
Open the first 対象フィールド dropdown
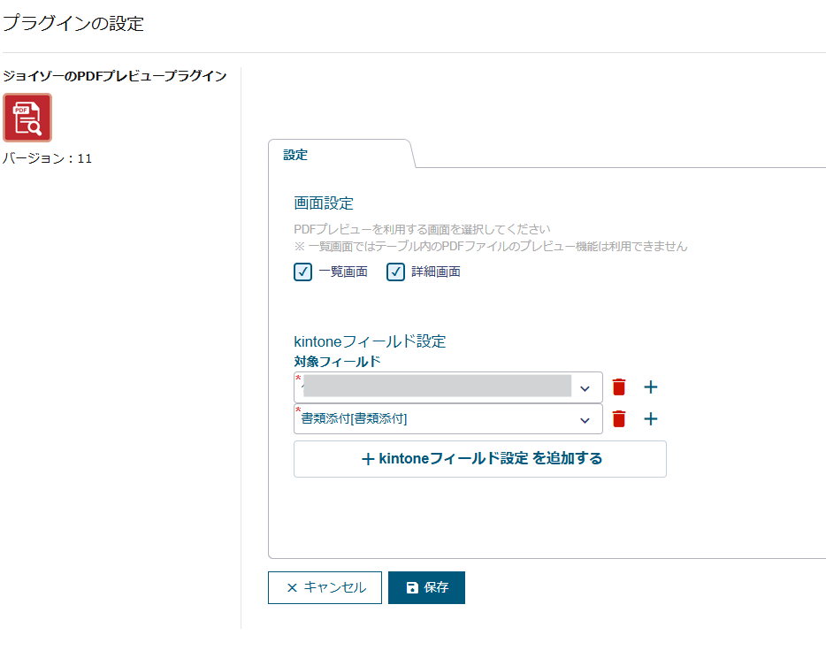447,387
